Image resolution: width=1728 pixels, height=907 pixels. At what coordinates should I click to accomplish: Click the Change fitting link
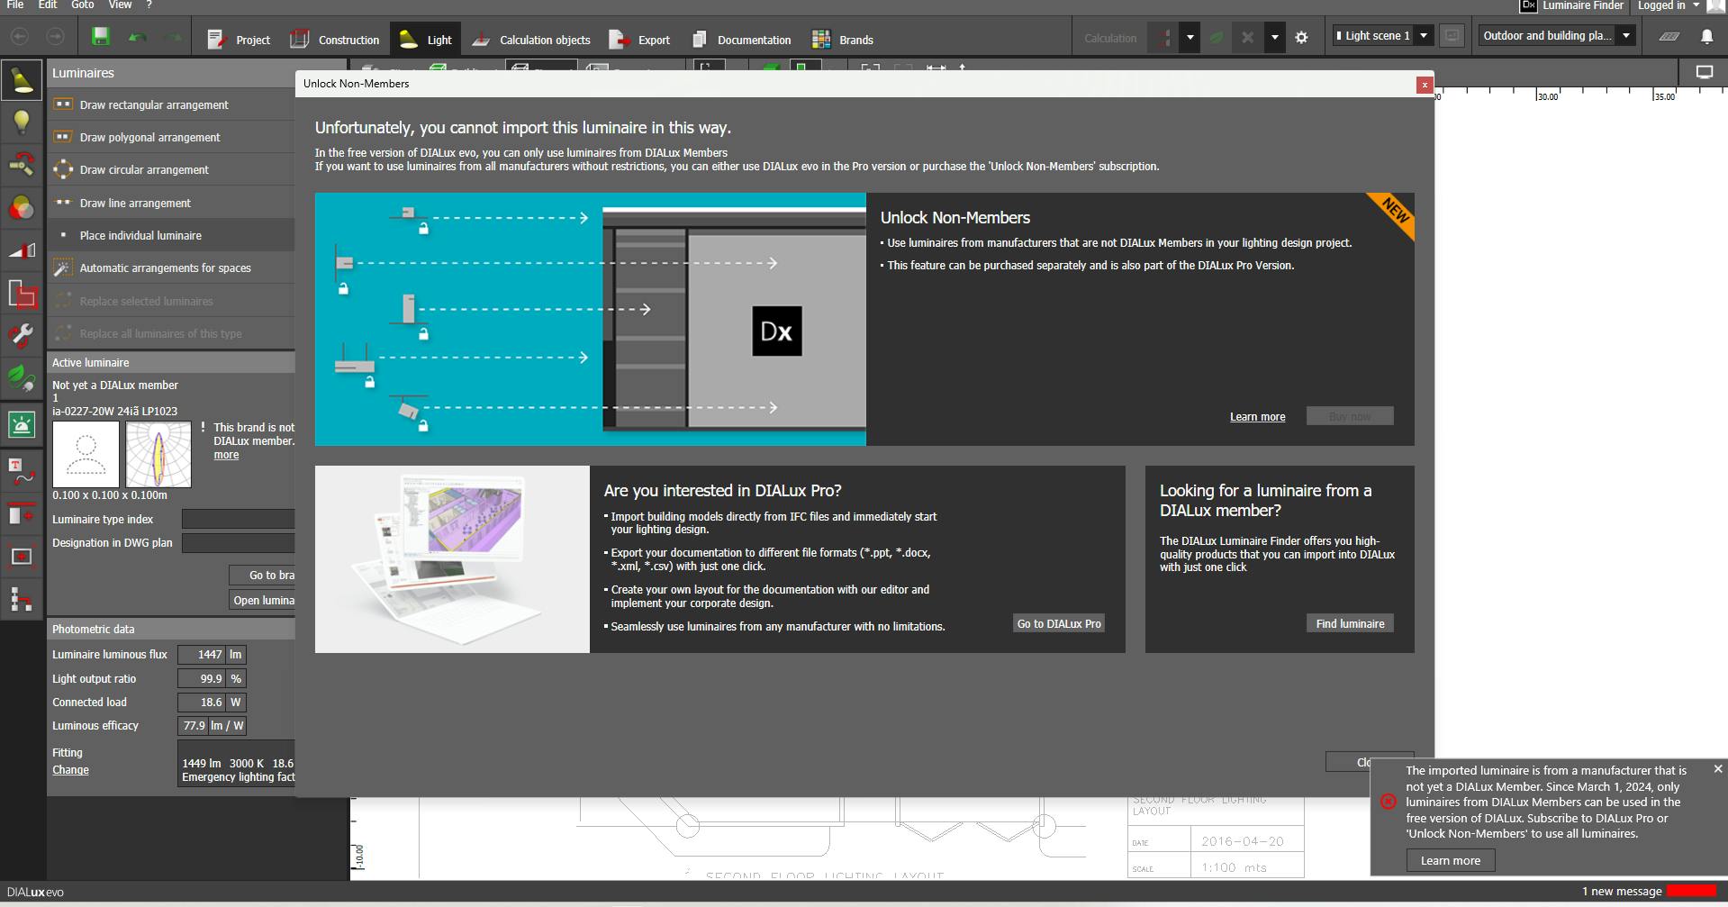click(70, 769)
